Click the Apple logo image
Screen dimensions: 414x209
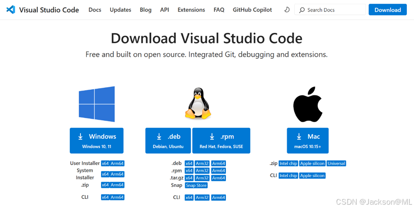(x=308, y=104)
